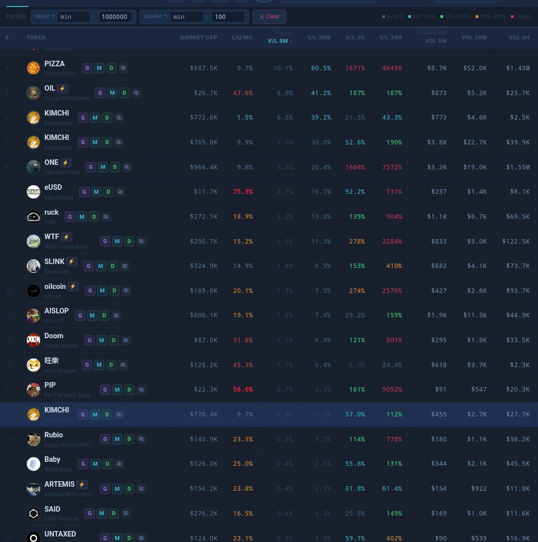Click the 100–200% green legend swatch
This screenshot has width=538, height=542.
(x=441, y=16)
